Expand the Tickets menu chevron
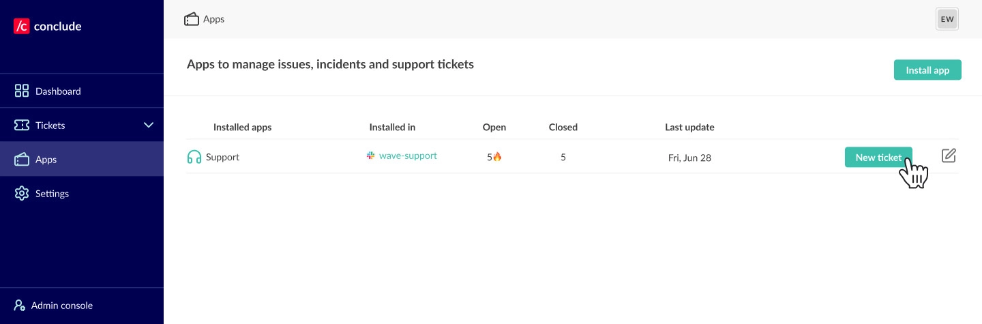Screen dimensions: 982x324 149,125
